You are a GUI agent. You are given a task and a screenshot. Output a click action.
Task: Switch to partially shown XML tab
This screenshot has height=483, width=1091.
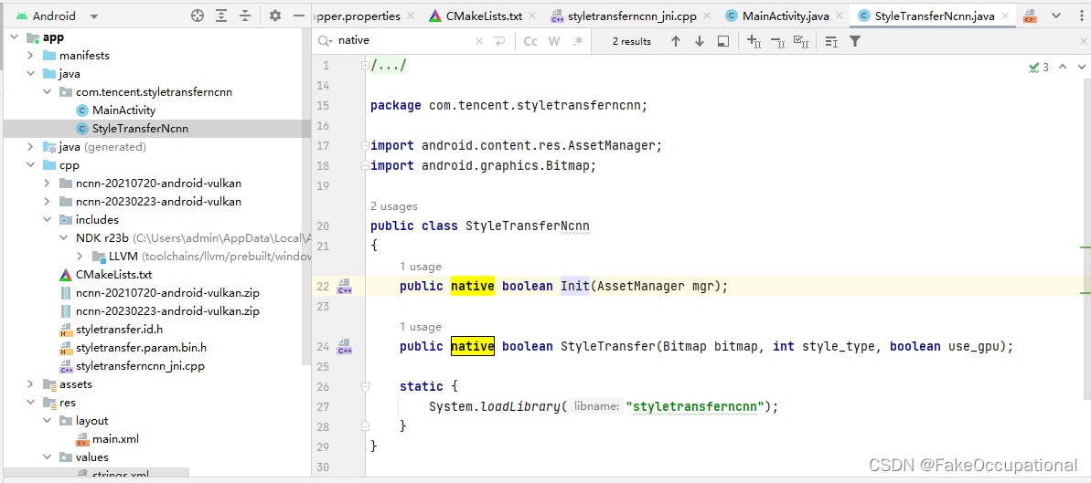click(x=1032, y=16)
